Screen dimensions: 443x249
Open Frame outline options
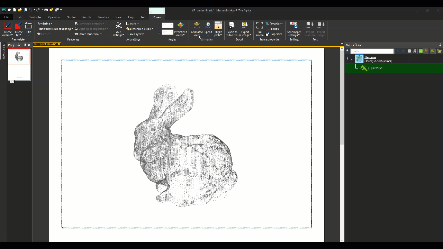[8, 29]
